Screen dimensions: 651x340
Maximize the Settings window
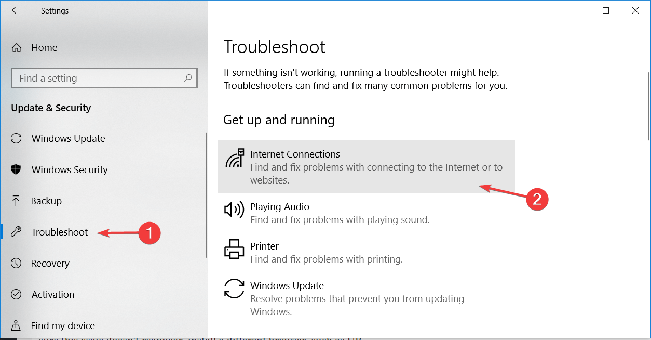coord(605,10)
